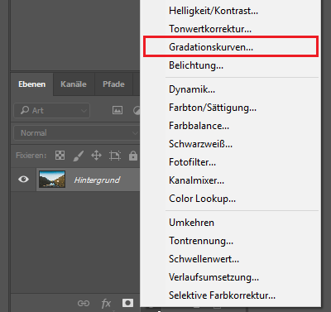
Task: Open the fx layer style icon
Action: click(106, 304)
